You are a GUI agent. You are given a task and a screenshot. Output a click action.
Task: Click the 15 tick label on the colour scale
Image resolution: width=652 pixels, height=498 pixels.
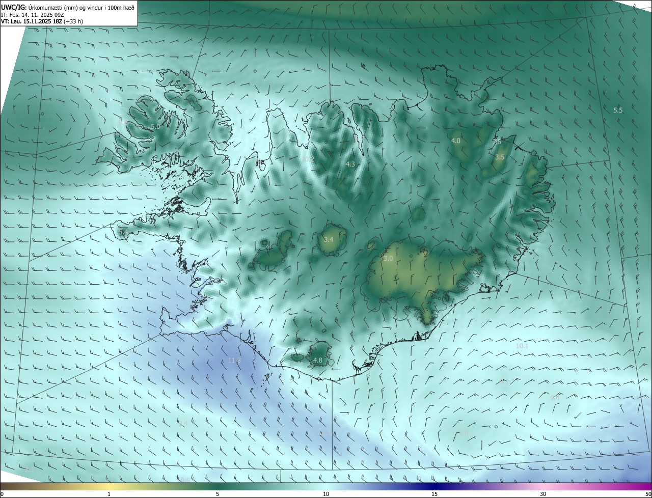(x=434, y=494)
